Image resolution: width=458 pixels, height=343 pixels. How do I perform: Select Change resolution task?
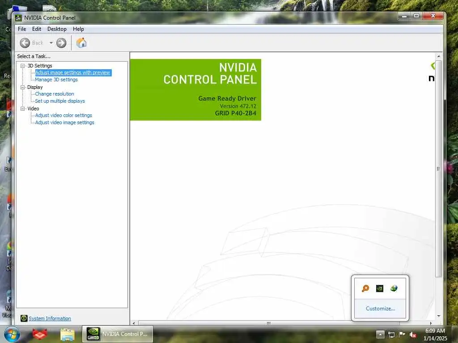(x=55, y=94)
